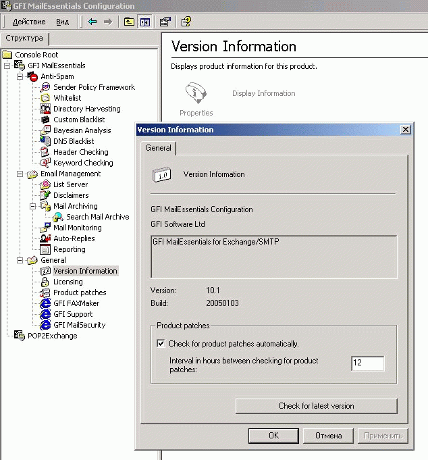Image resolution: width=428 pixels, height=460 pixels.
Task: Select the Структура tab
Action: [x=24, y=38]
